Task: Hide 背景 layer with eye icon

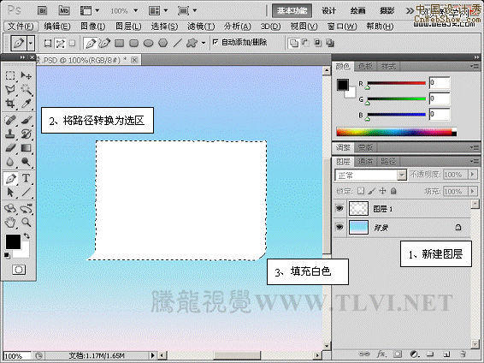Action: 339,228
